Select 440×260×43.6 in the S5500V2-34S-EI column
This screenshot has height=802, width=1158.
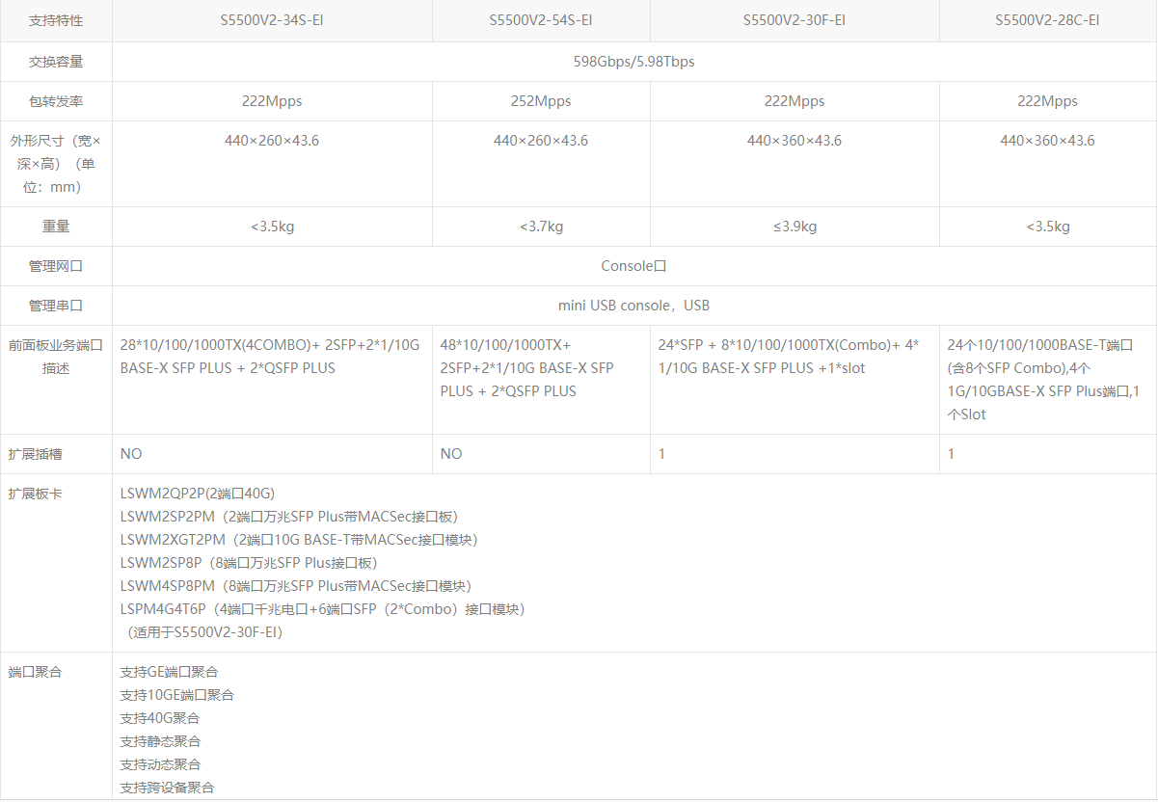point(272,141)
